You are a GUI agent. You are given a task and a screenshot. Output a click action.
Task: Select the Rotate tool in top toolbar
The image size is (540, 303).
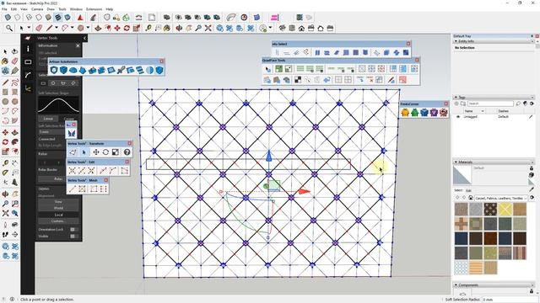point(127,28)
